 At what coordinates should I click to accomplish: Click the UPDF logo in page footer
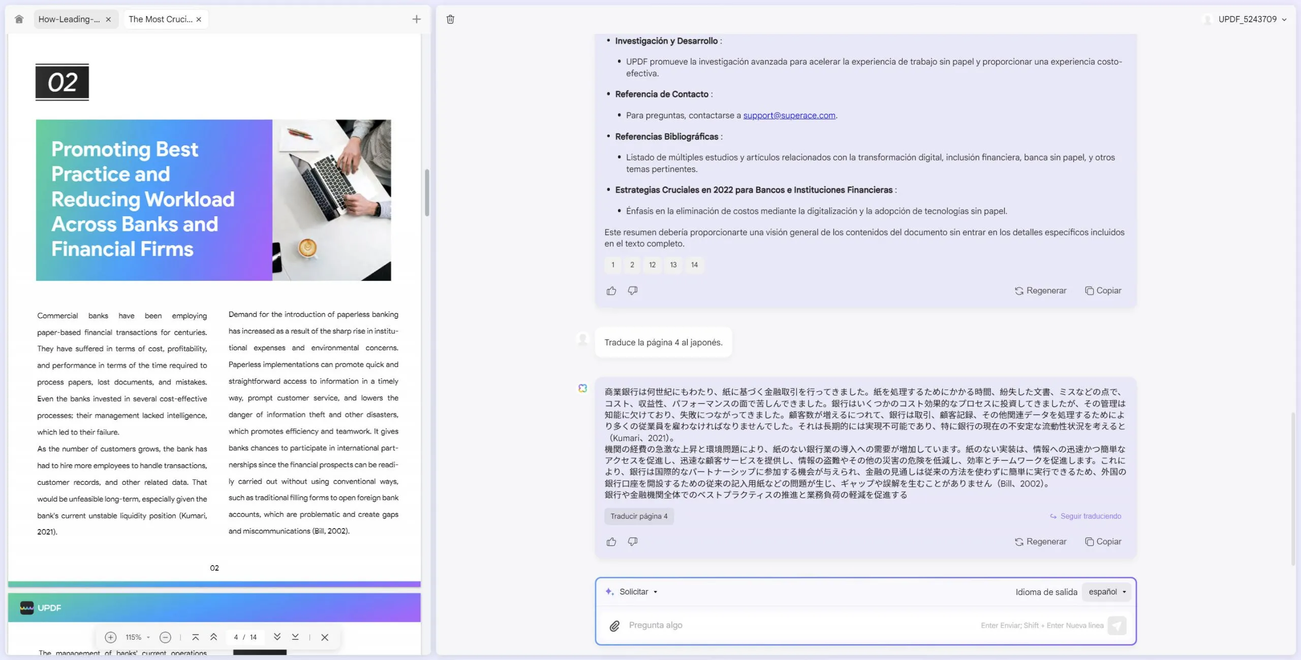(x=41, y=608)
